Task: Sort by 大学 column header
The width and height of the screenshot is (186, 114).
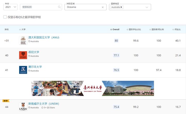Action: (22, 29)
